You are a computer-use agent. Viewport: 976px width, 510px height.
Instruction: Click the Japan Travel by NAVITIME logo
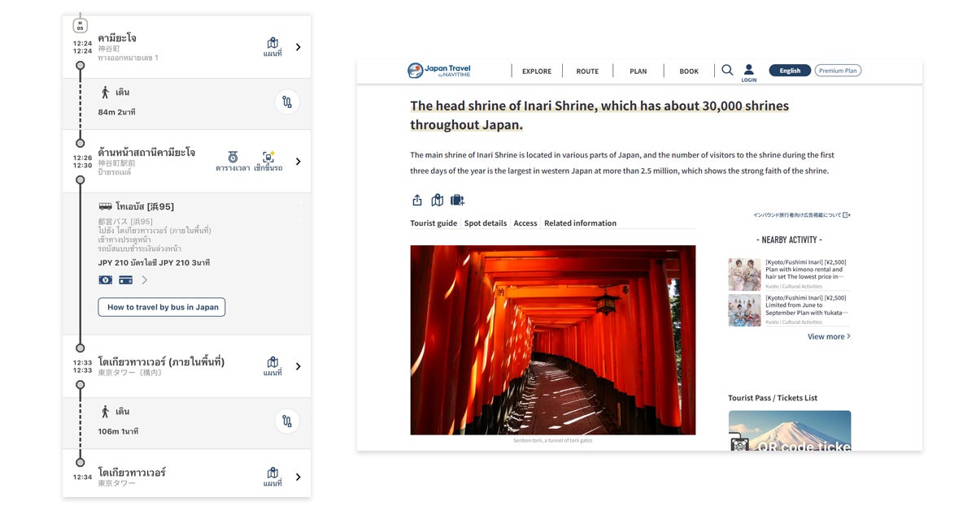(x=439, y=71)
